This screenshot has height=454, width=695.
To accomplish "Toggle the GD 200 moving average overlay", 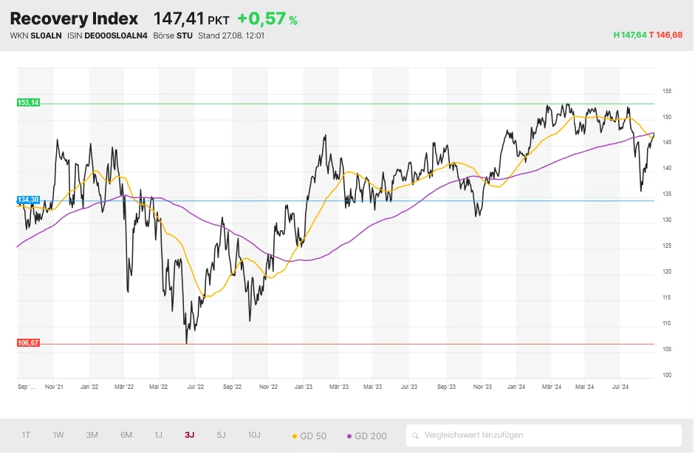I will pos(368,436).
